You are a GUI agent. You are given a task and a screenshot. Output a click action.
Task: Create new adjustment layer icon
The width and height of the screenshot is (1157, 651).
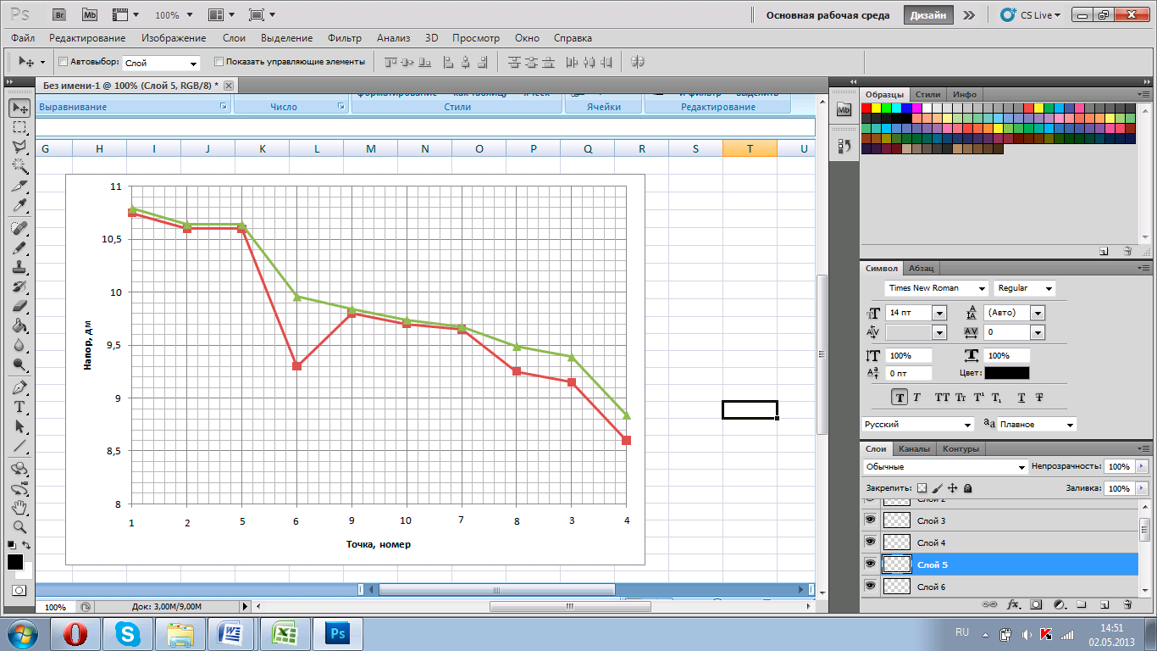point(1059,605)
